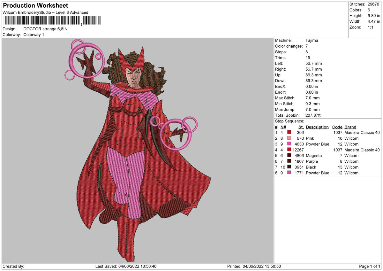Click the 'Code' column header
383x271 pixels.
coord(337,127)
